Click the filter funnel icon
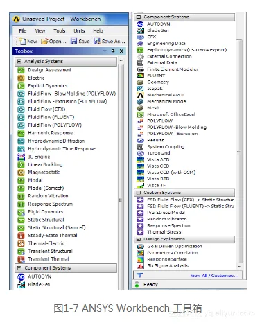The height and width of the screenshot is (325, 262). pyautogui.click(x=139, y=275)
